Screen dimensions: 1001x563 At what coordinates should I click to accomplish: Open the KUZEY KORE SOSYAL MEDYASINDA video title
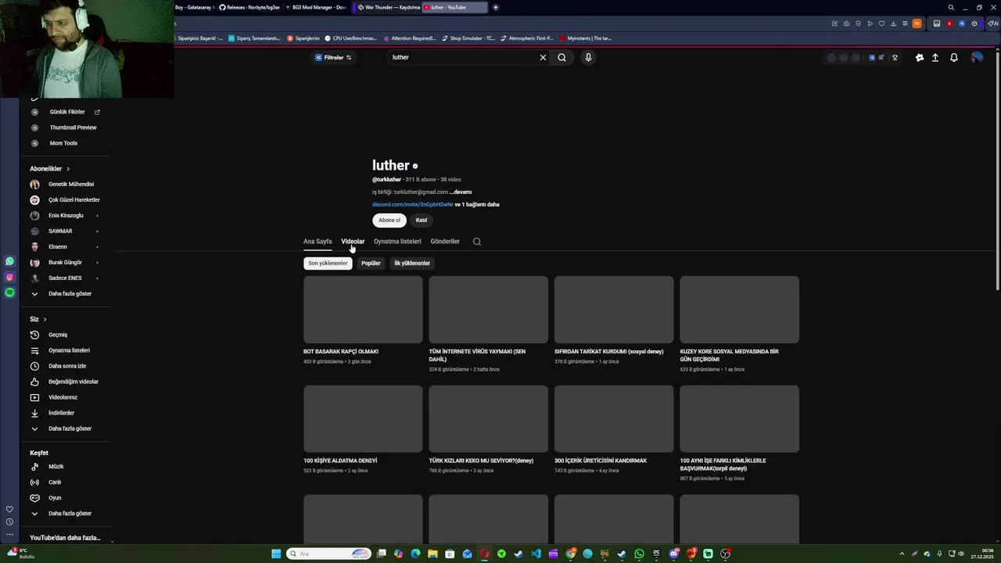tap(729, 356)
